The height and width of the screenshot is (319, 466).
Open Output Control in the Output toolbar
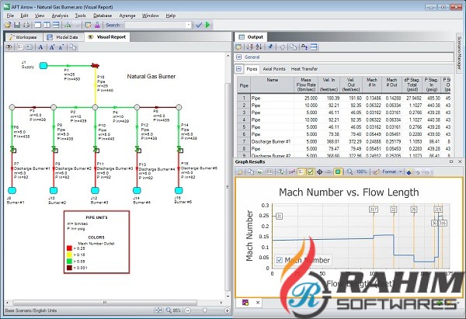coord(238,47)
